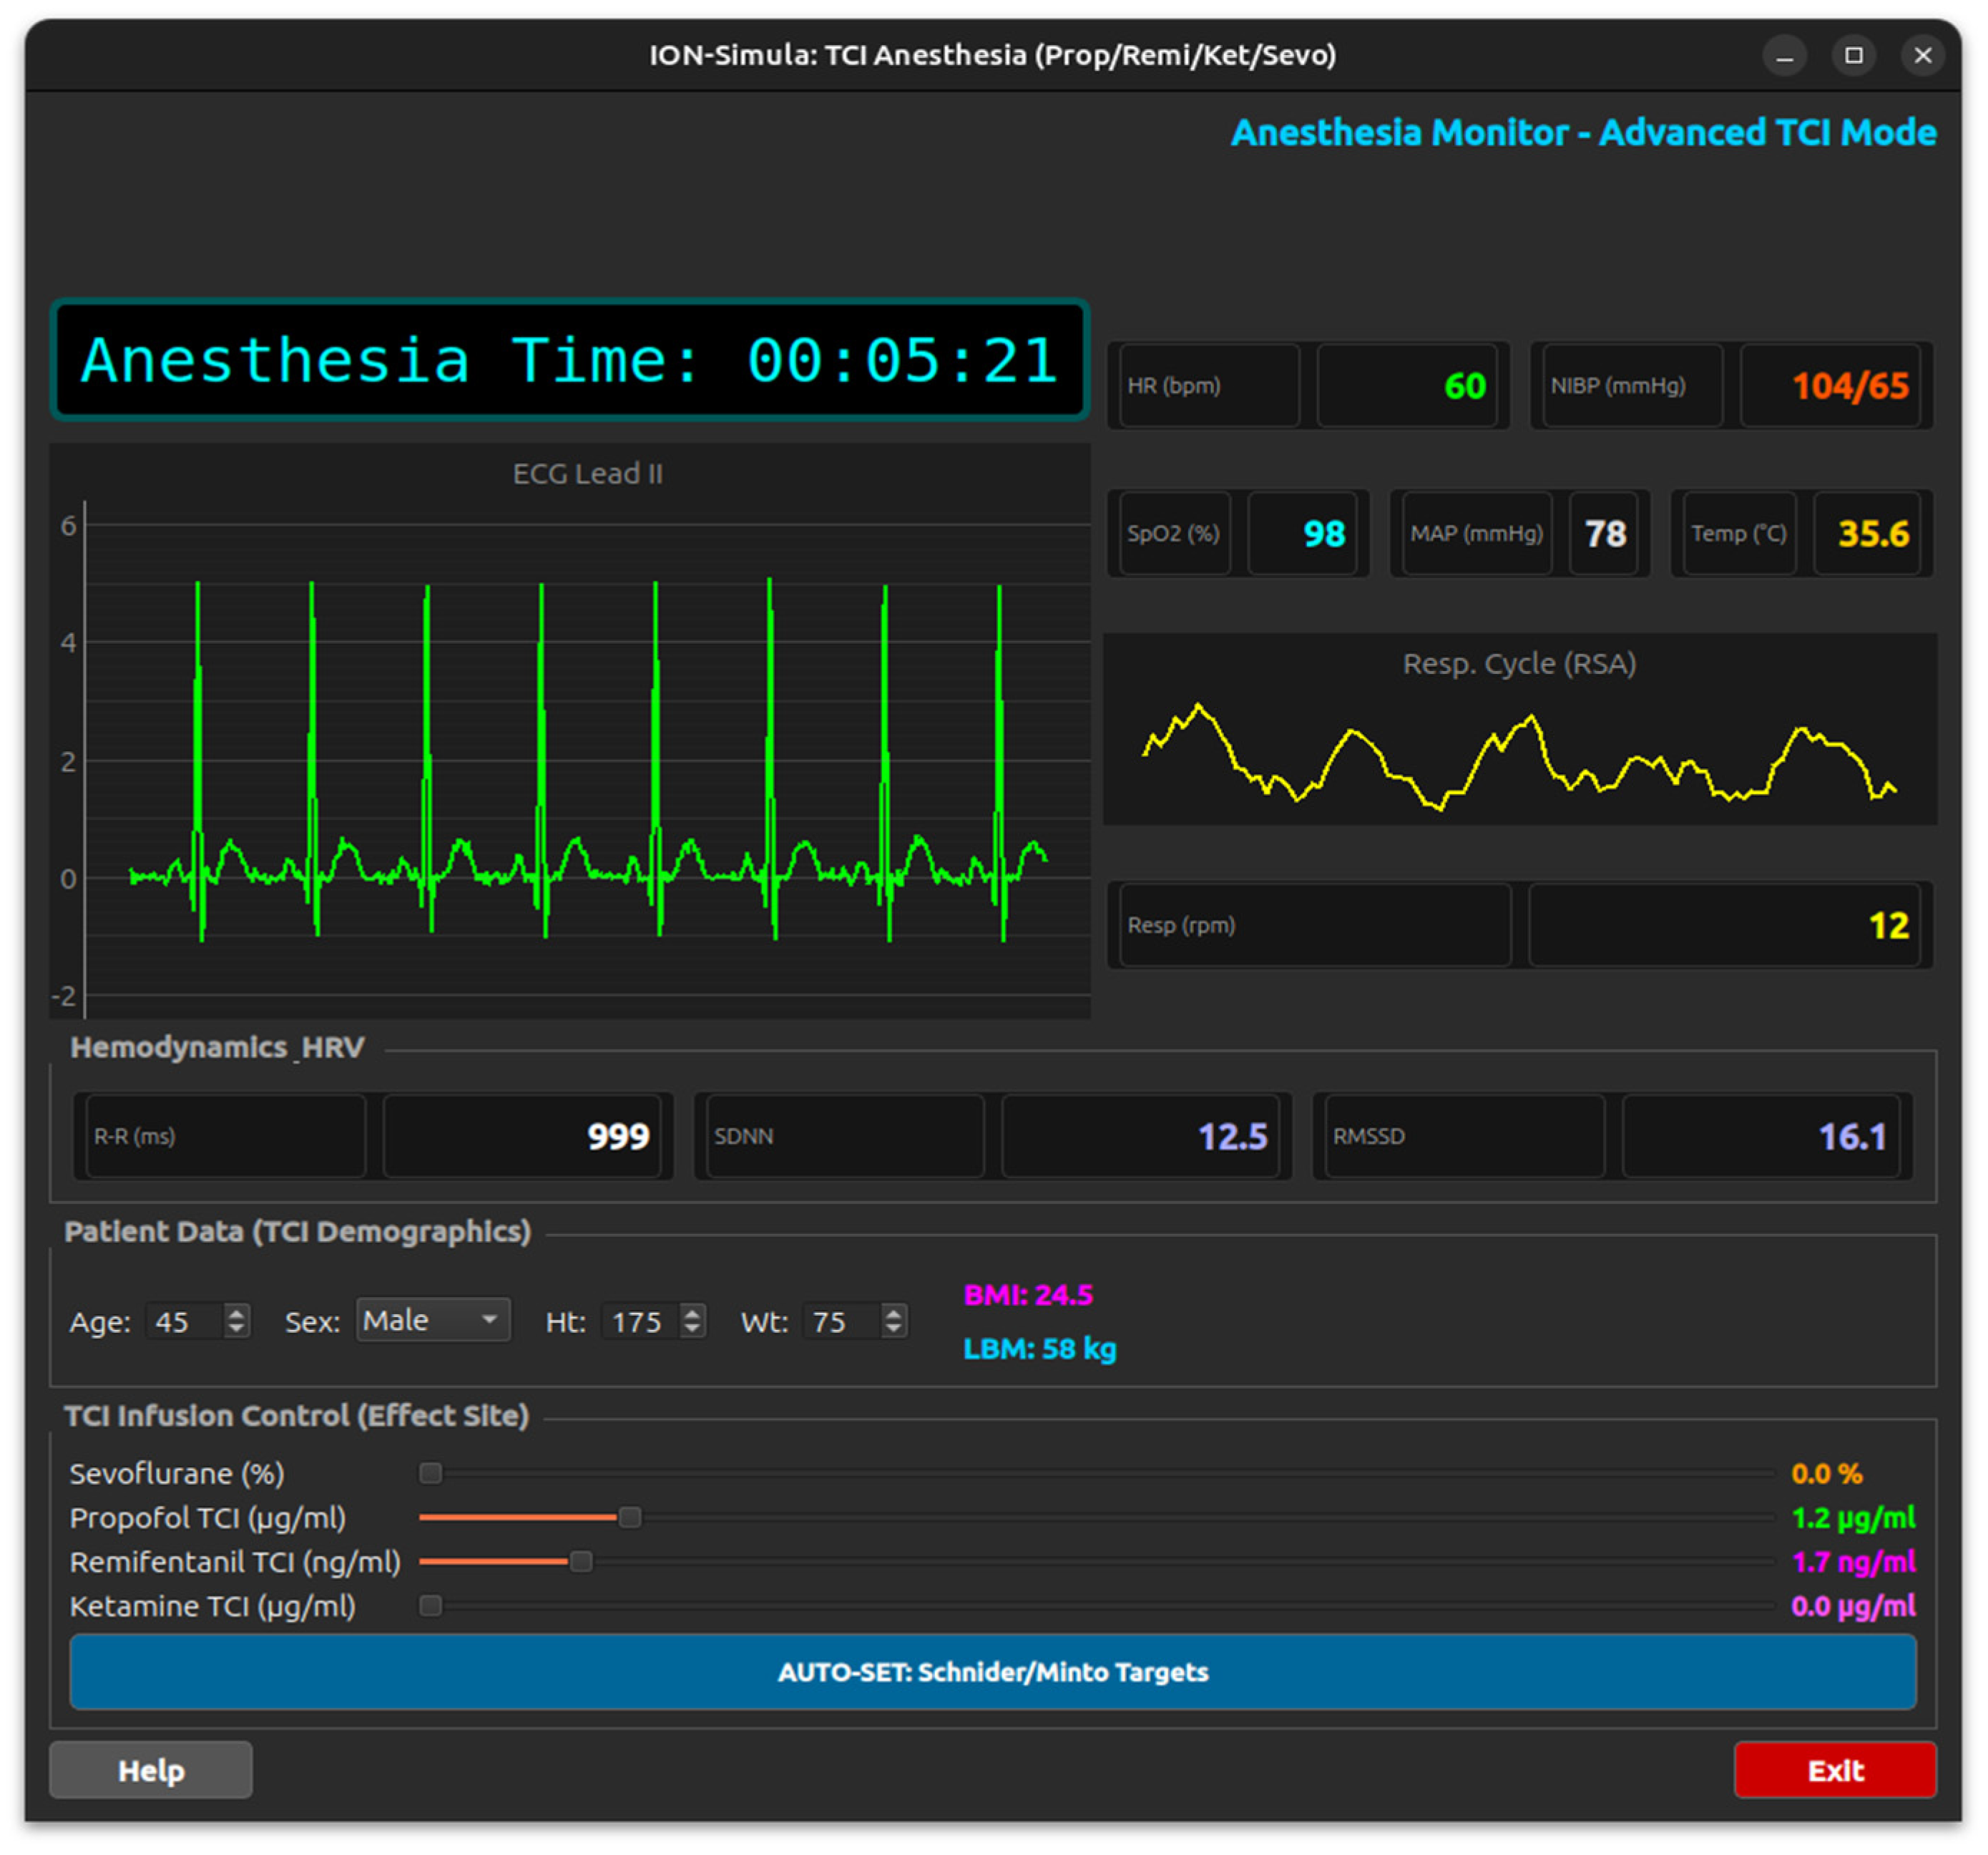Increase height with Ht up arrow
Screen dimensions: 1988x1855
[692, 1313]
